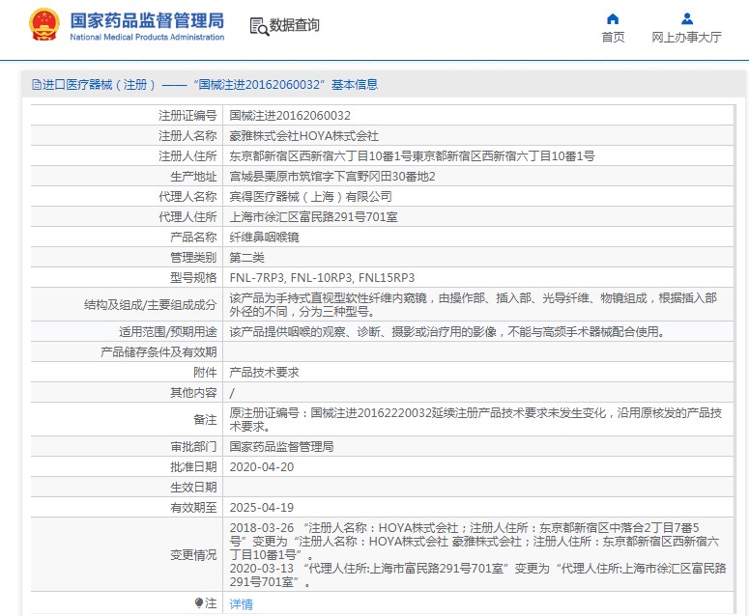Click the 代理人住所 row label
This screenshot has width=749, height=616.
pos(187,217)
